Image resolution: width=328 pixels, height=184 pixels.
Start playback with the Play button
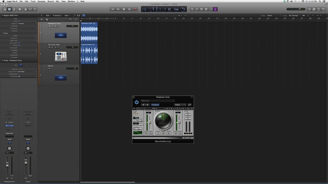point(129,9)
